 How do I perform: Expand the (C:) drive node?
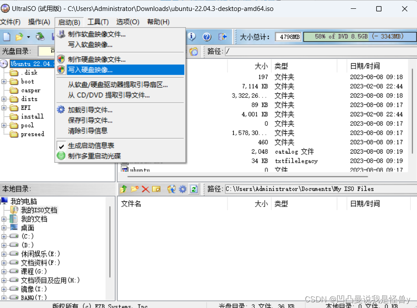[4, 236]
